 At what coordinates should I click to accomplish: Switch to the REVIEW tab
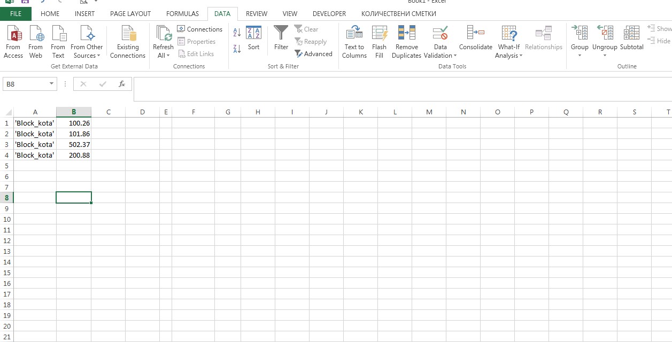coord(257,14)
